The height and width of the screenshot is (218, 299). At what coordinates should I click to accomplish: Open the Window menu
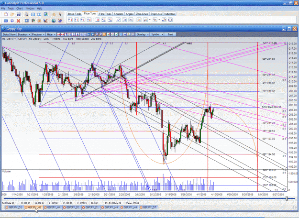coord(30,9)
